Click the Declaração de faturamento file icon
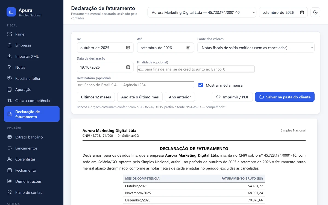Screen dimensions: 328x205 click(x=10, y=114)
